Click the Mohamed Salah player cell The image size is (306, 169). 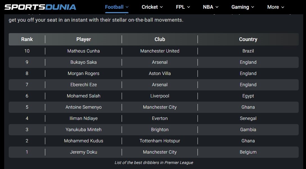(x=83, y=96)
